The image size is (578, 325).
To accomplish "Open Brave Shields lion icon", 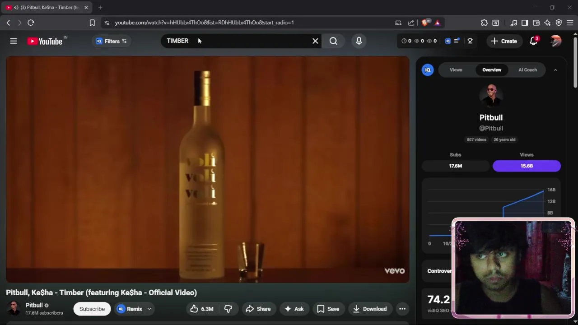I will pyautogui.click(x=426, y=23).
